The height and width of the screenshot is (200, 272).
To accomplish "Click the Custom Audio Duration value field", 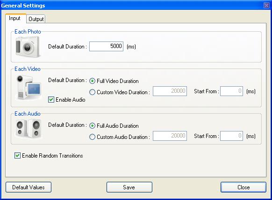I will (170, 136).
